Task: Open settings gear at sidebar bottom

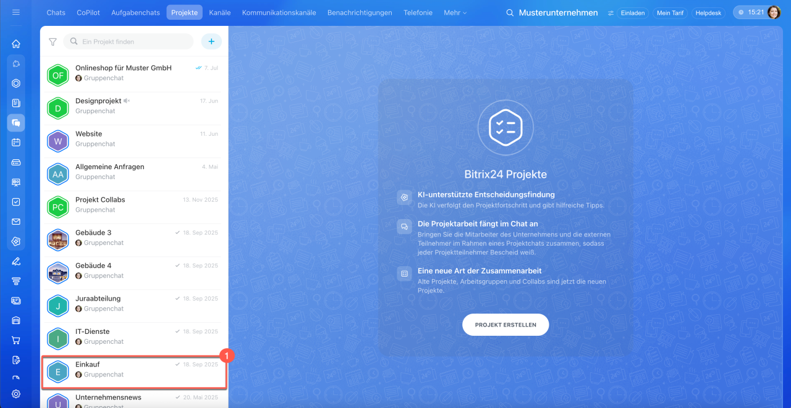Action: coord(16,394)
